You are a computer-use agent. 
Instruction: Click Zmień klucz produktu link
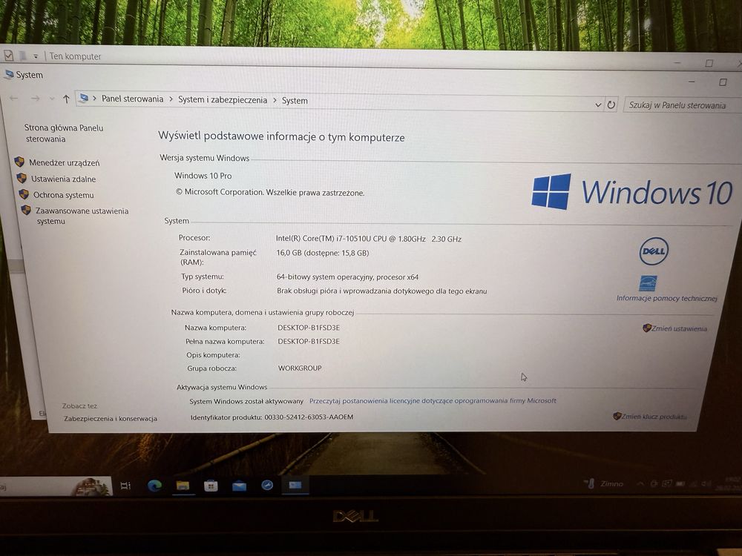[x=654, y=417]
